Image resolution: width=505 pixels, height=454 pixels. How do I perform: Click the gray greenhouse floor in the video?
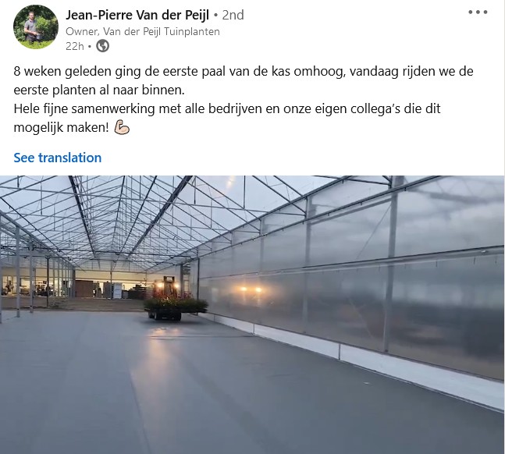(x=194, y=386)
